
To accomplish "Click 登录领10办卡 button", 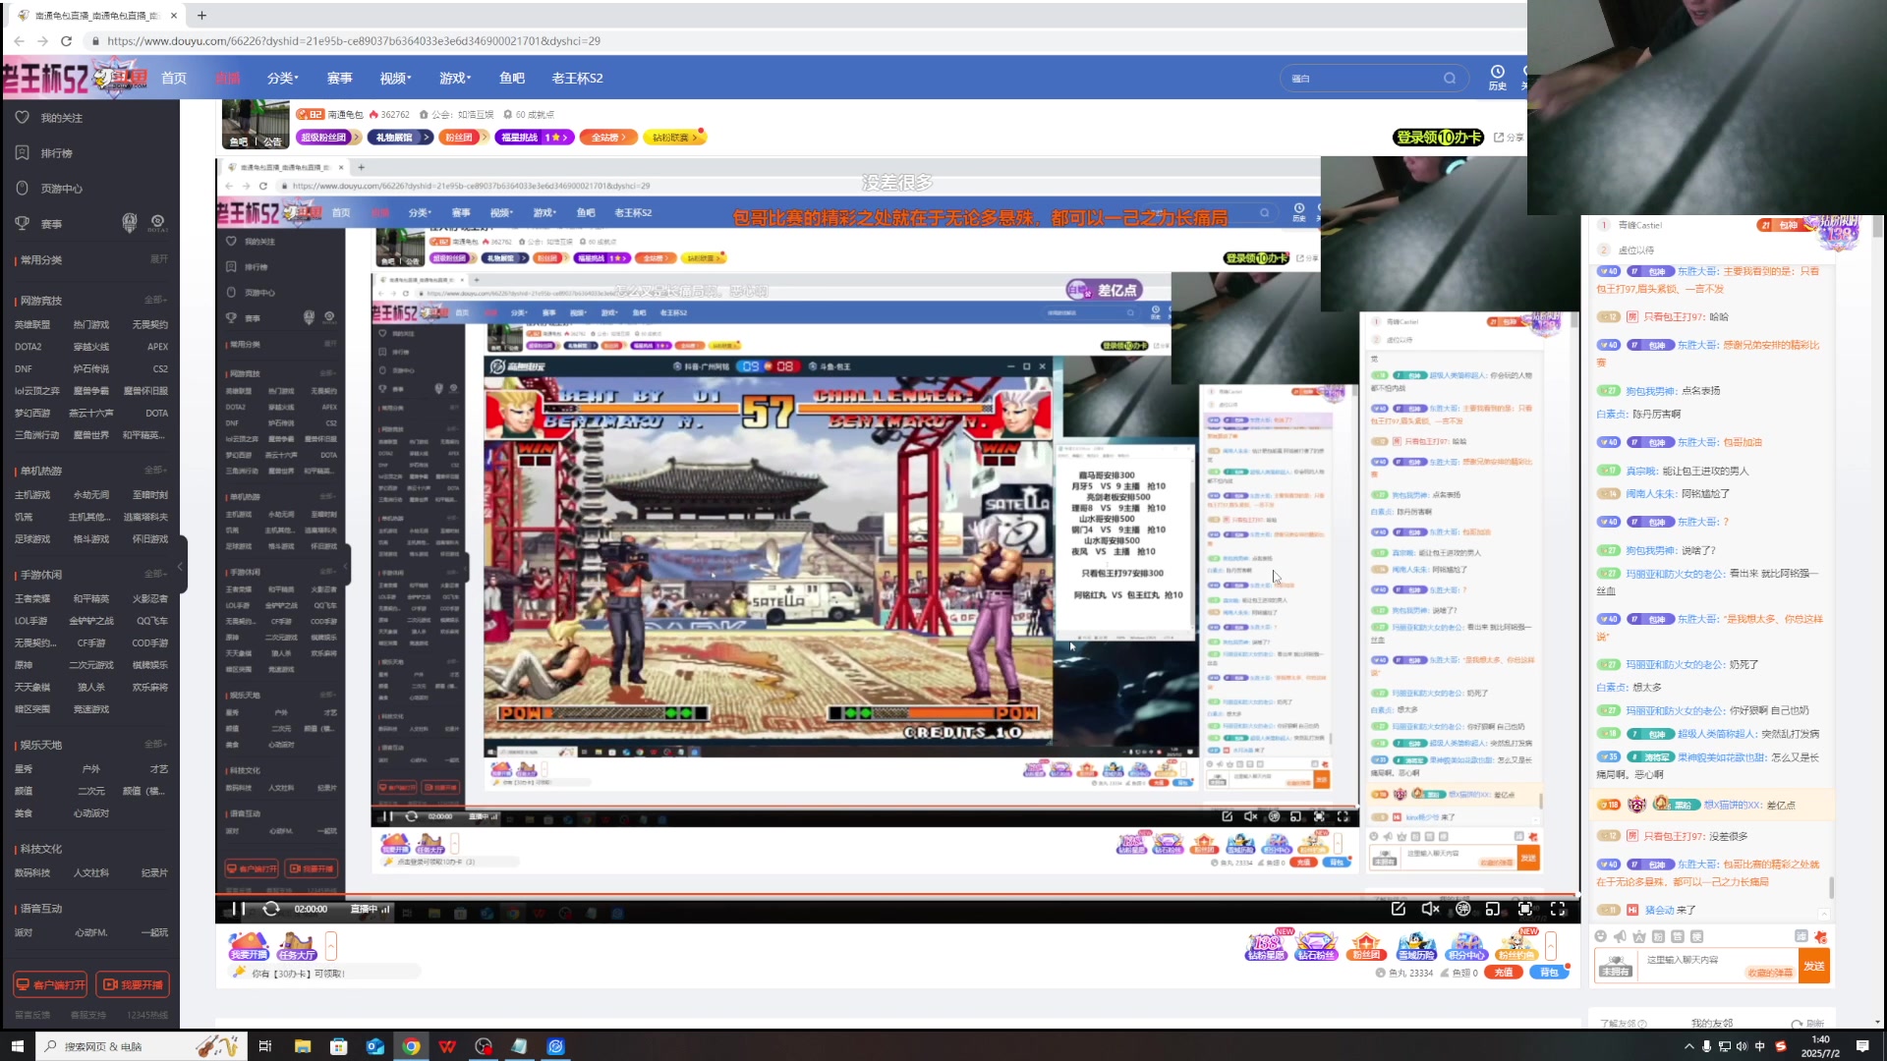I will [x=1438, y=138].
